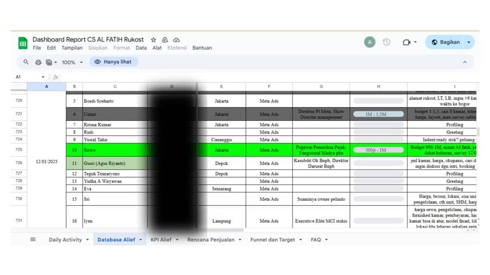Print the spreadsheet
This screenshot has width=490, height=275.
tap(38, 62)
